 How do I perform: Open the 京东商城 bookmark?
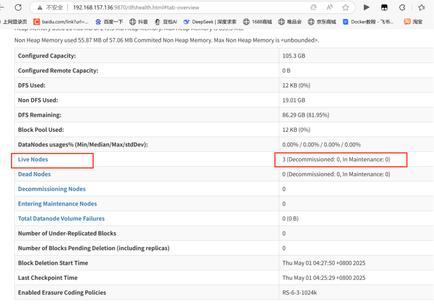pos(322,22)
